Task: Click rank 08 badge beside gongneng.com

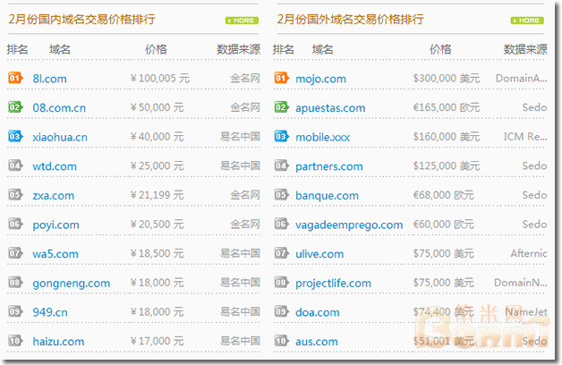Action: (x=15, y=283)
